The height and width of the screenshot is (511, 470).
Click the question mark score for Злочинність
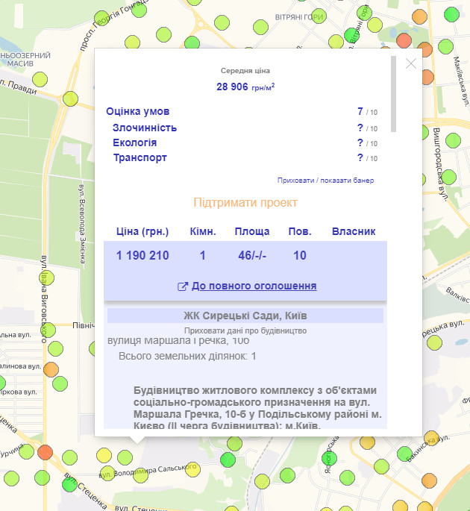click(x=360, y=128)
